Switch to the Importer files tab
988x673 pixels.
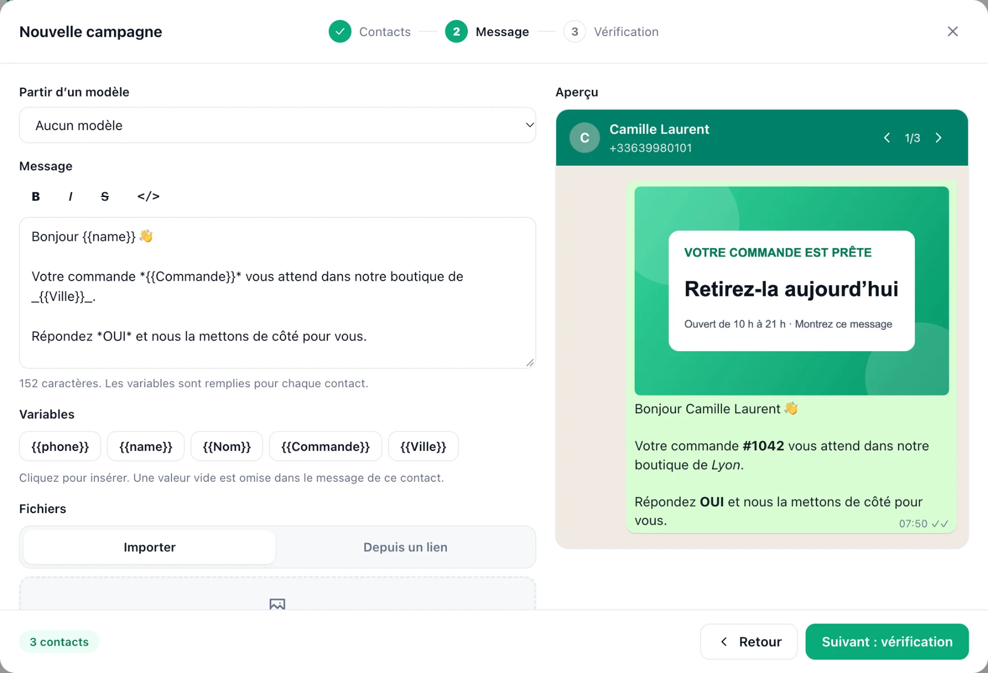(x=150, y=547)
